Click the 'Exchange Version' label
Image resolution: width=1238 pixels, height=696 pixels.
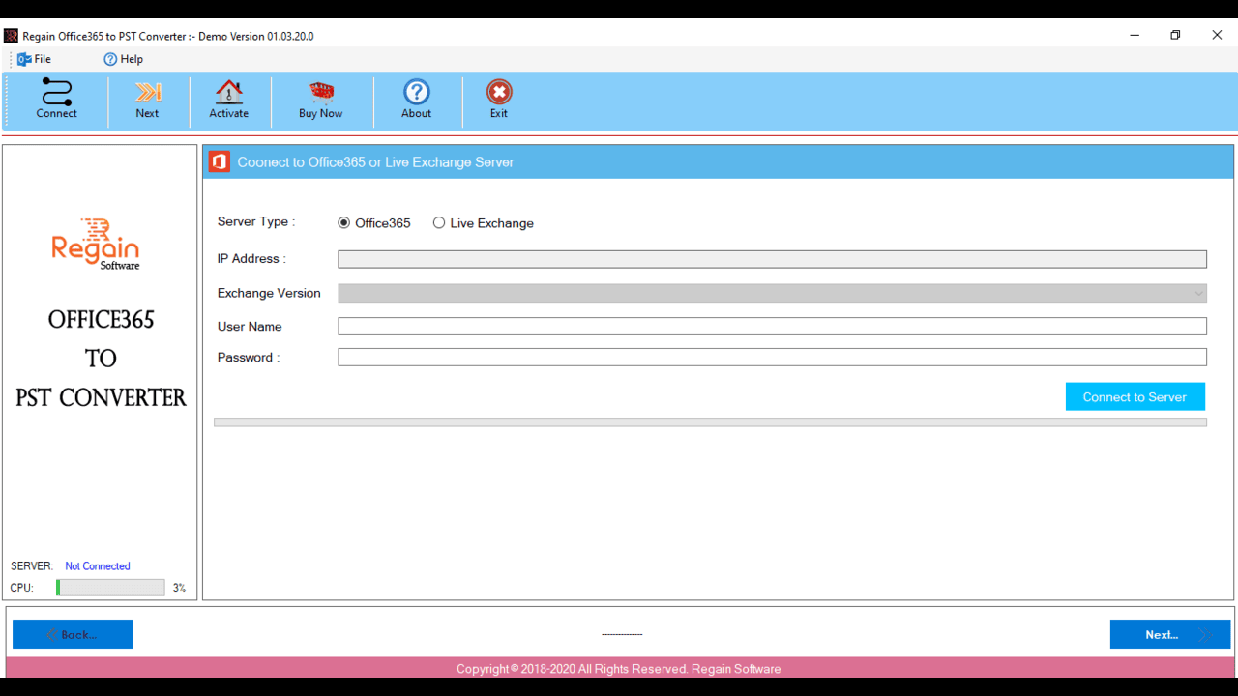[x=269, y=293]
